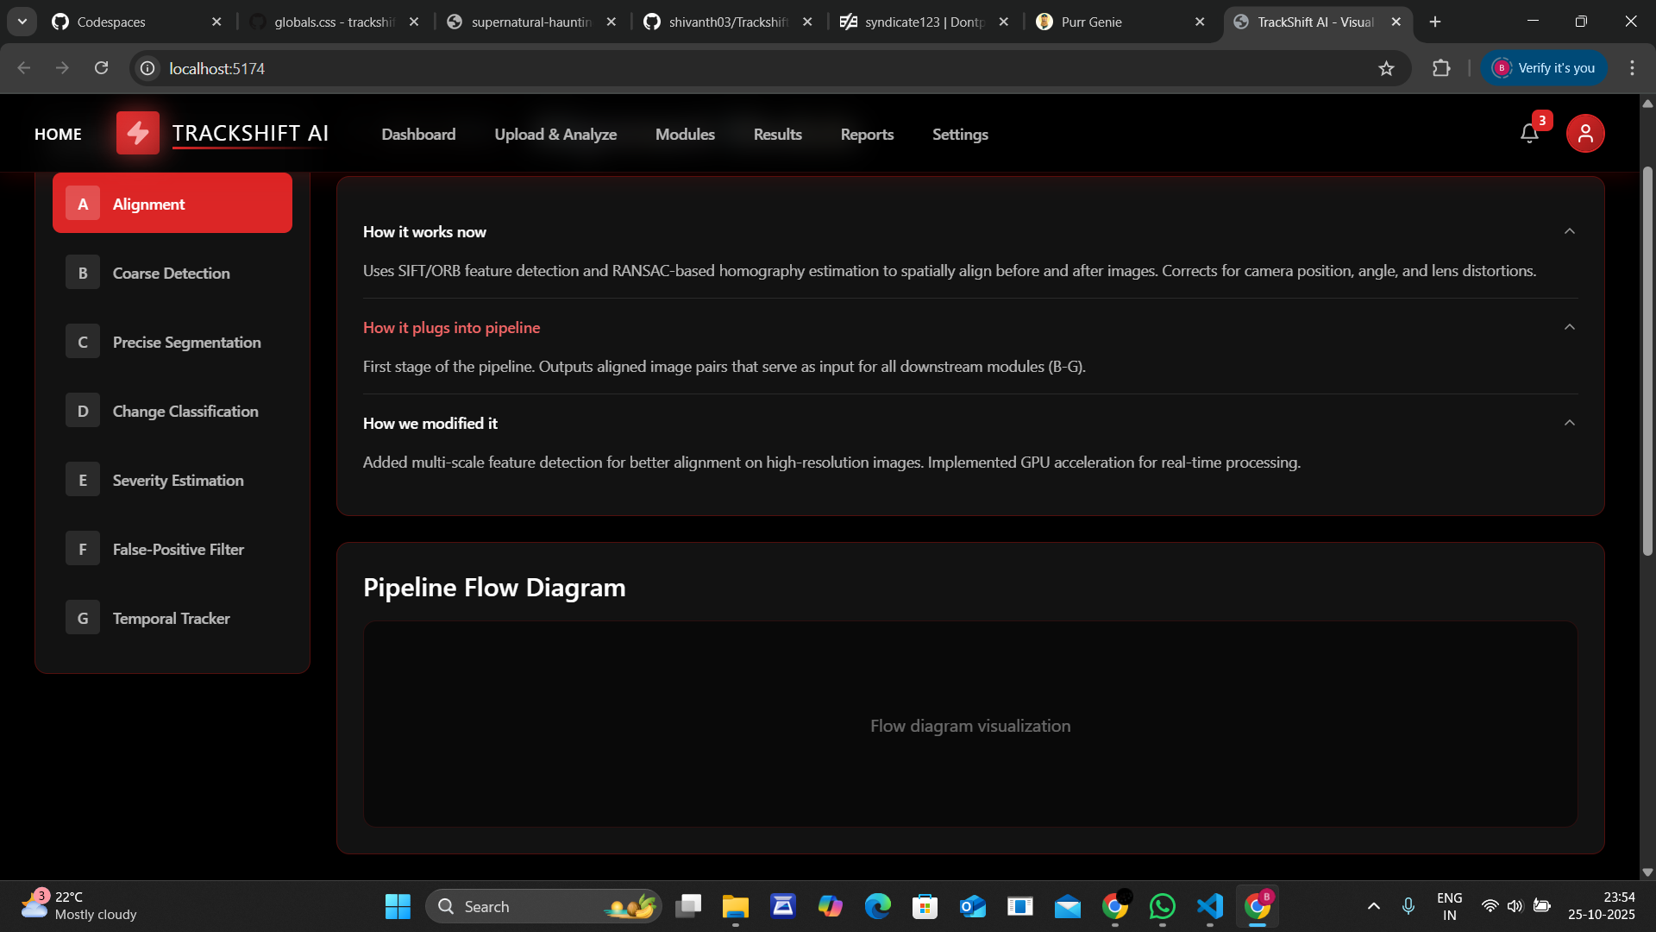This screenshot has height=932, width=1656.
Task: Collapse the 'How we modified it' section
Action: [1569, 423]
